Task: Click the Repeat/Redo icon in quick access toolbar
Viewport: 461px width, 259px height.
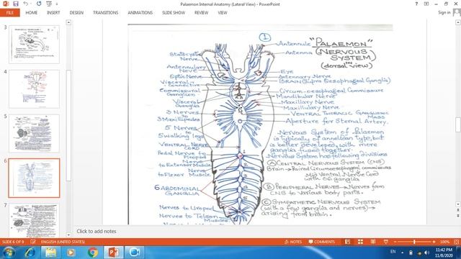Action: click(39, 4)
